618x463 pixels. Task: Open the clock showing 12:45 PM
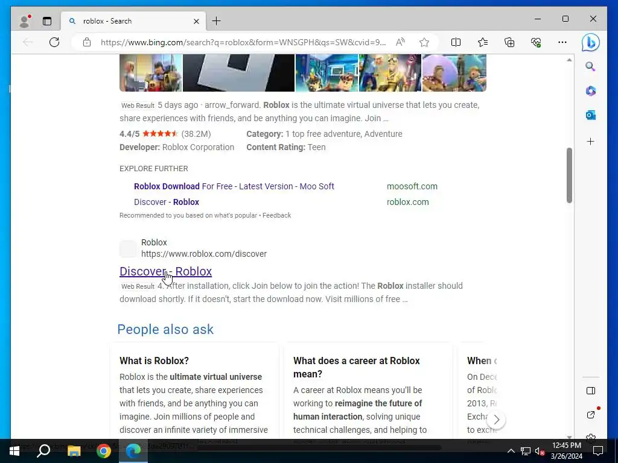(566, 451)
